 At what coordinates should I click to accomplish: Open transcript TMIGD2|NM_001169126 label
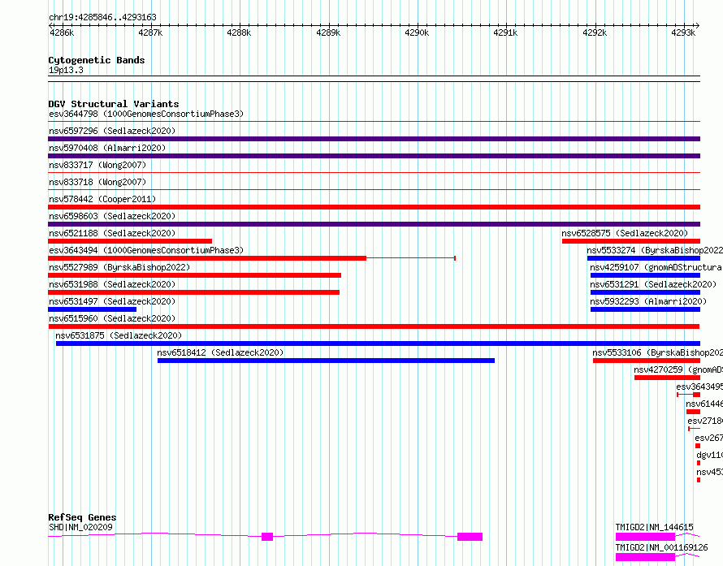coord(662,547)
